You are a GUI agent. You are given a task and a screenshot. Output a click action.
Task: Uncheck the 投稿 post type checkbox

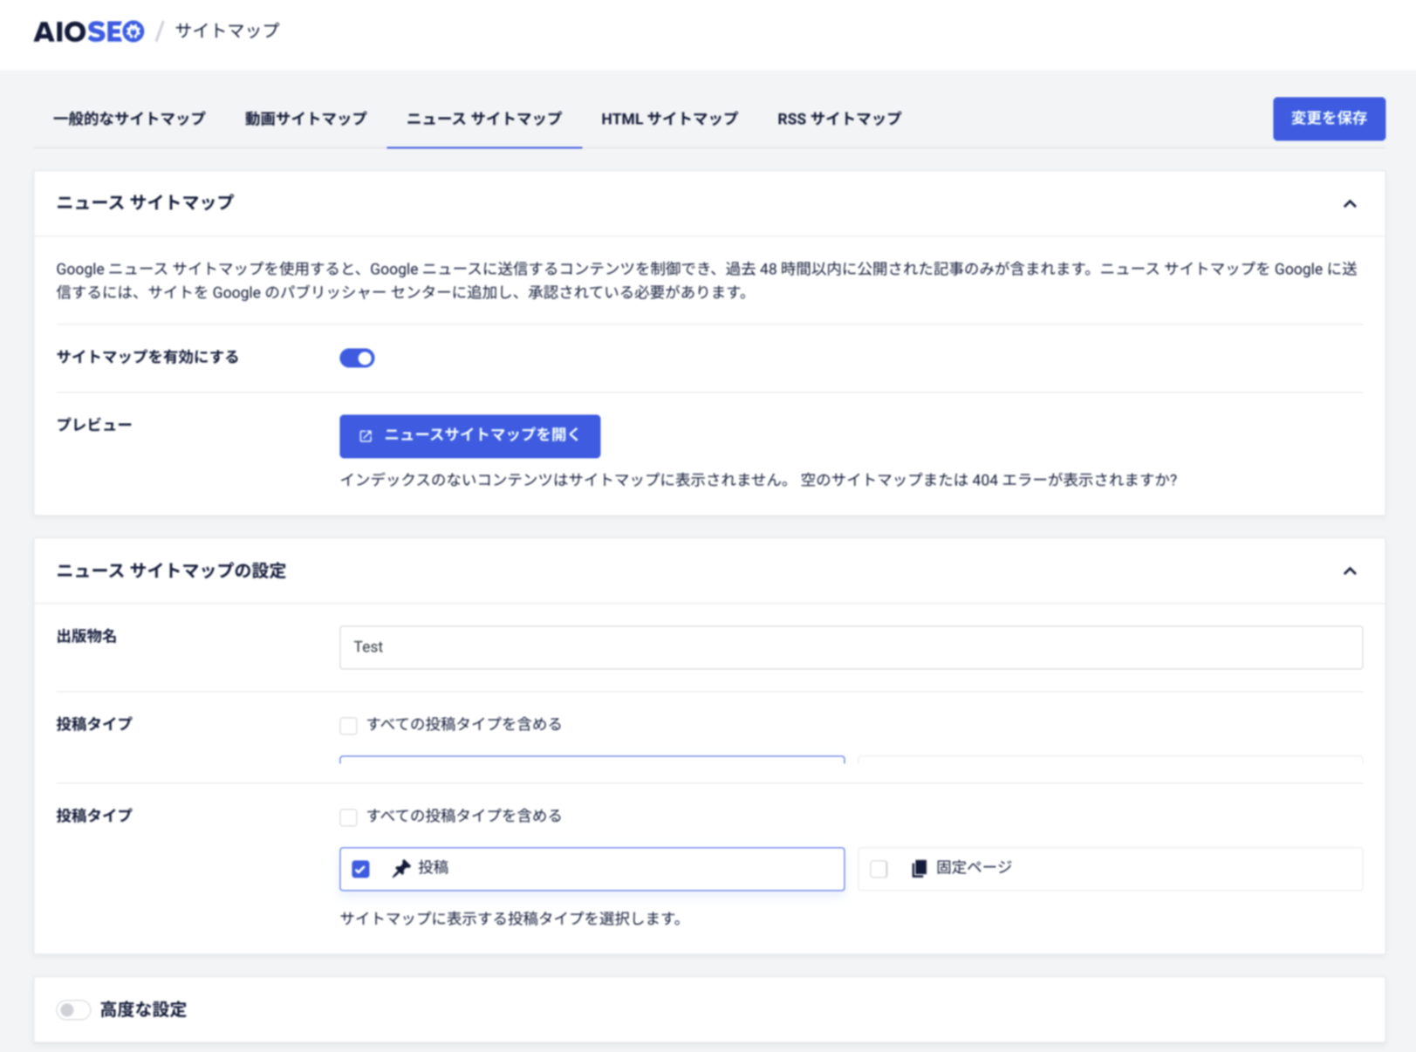click(x=360, y=869)
